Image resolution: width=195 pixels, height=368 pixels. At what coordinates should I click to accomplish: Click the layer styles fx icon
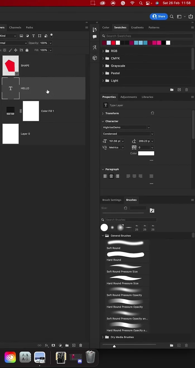(47, 345)
